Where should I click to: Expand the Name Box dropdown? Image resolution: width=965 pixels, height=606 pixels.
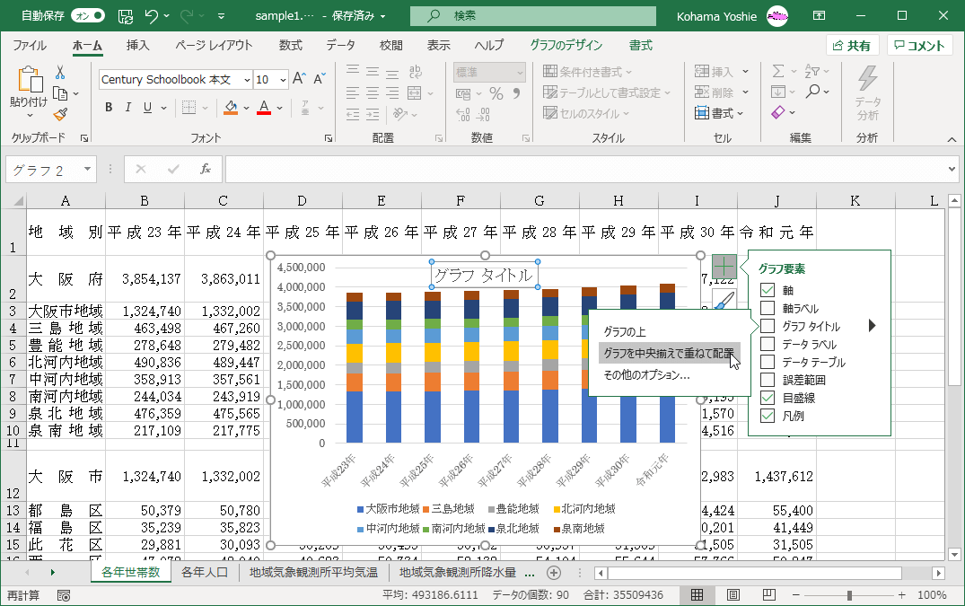coord(87,169)
